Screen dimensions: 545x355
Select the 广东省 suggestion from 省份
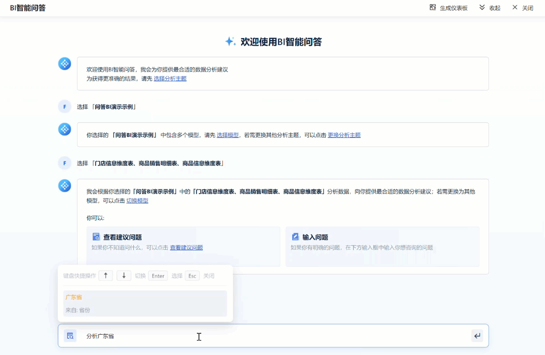pyautogui.click(x=145, y=303)
